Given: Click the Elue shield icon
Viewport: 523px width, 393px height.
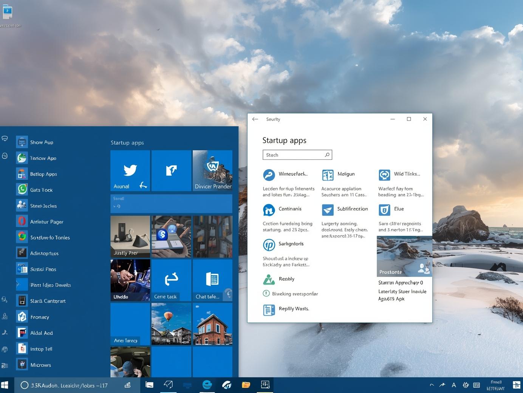Looking at the screenshot, I should point(384,210).
